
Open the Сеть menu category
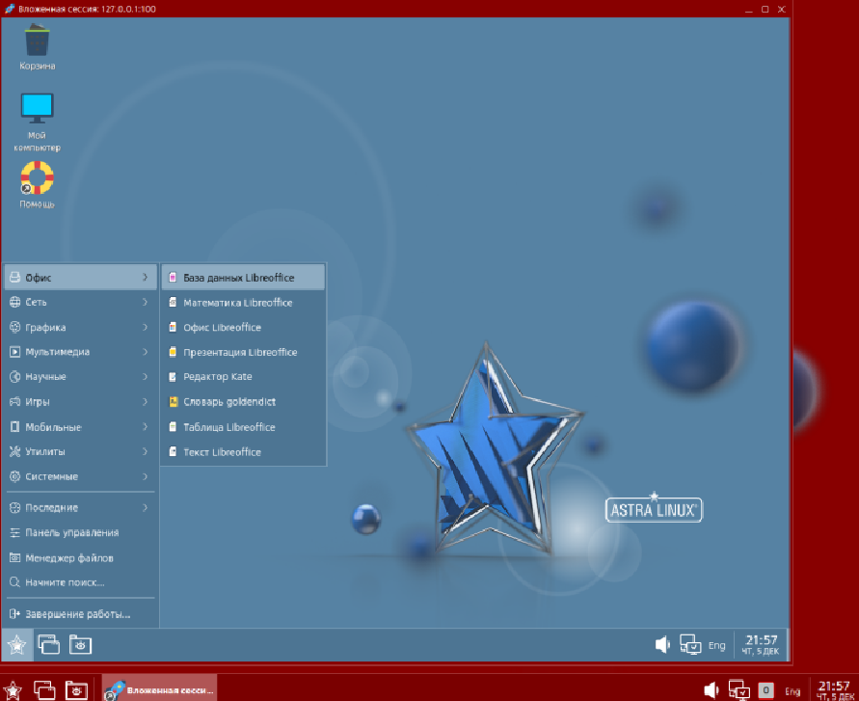click(x=81, y=302)
